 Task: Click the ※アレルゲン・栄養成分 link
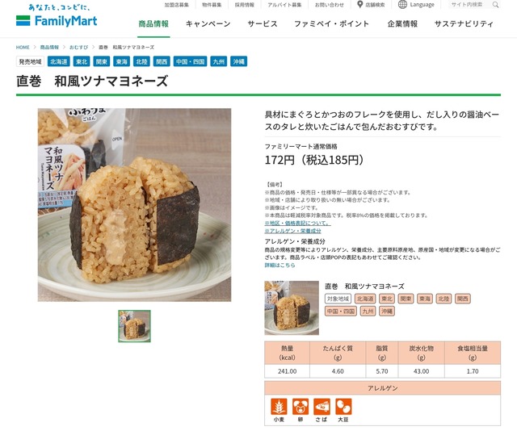(292, 231)
